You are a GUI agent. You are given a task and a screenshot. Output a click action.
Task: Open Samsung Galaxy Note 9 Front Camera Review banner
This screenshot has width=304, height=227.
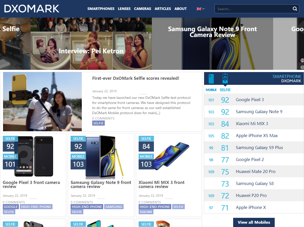pyautogui.click(x=212, y=44)
